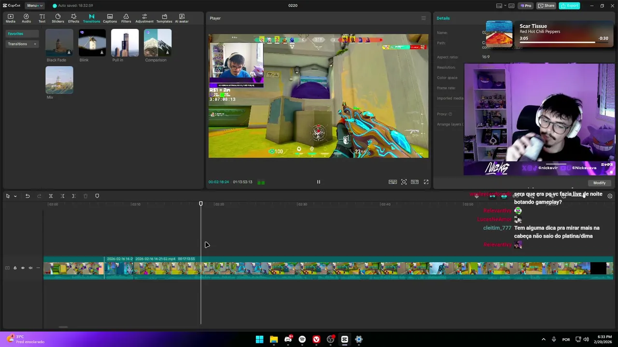Image resolution: width=618 pixels, height=347 pixels.
Task: Click the timeline playhead handle
Action: pyautogui.click(x=201, y=204)
